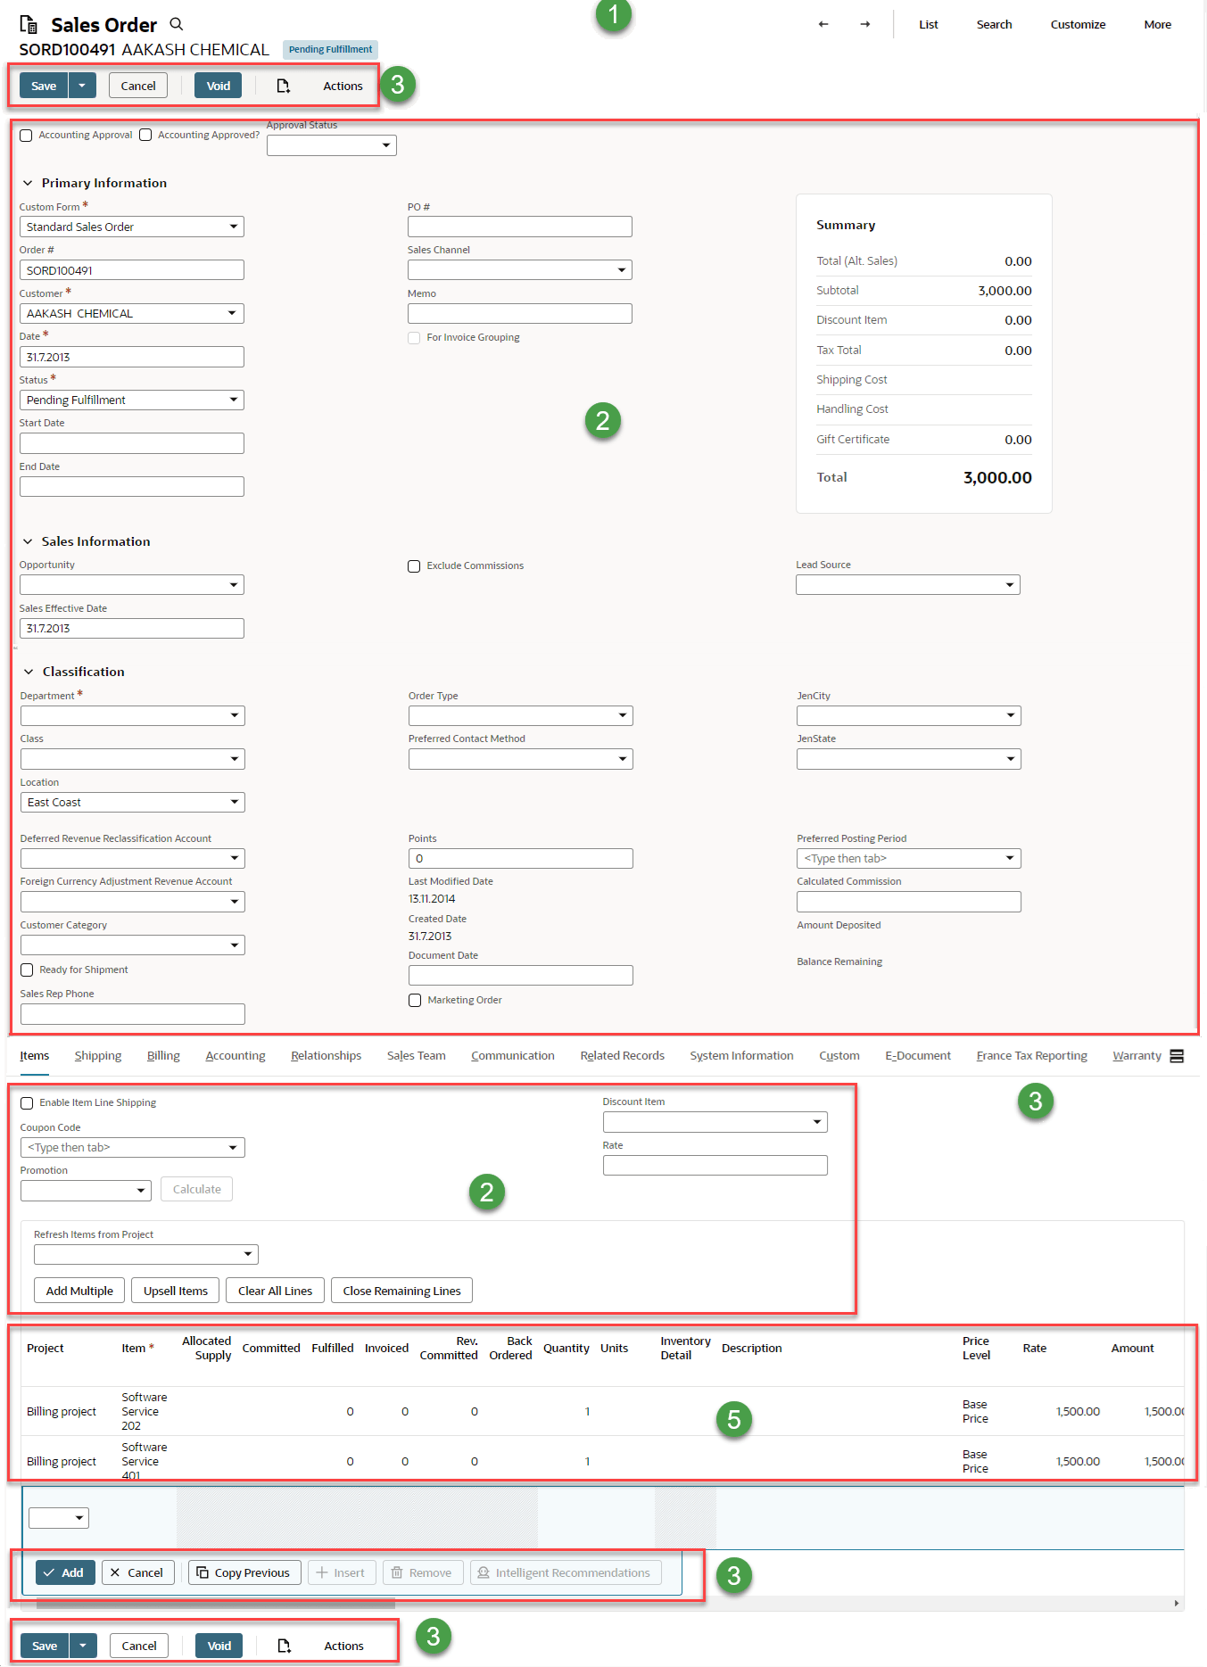Click the header Search link
The width and height of the screenshot is (1207, 1667).
pyautogui.click(x=994, y=24)
